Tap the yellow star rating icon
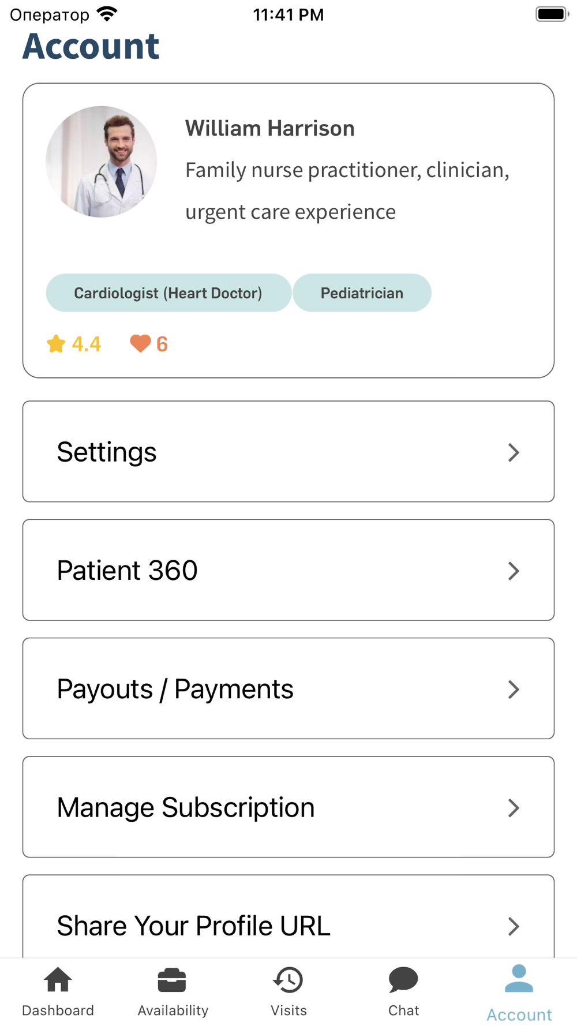Image resolution: width=577 pixels, height=1026 pixels. coord(56,344)
